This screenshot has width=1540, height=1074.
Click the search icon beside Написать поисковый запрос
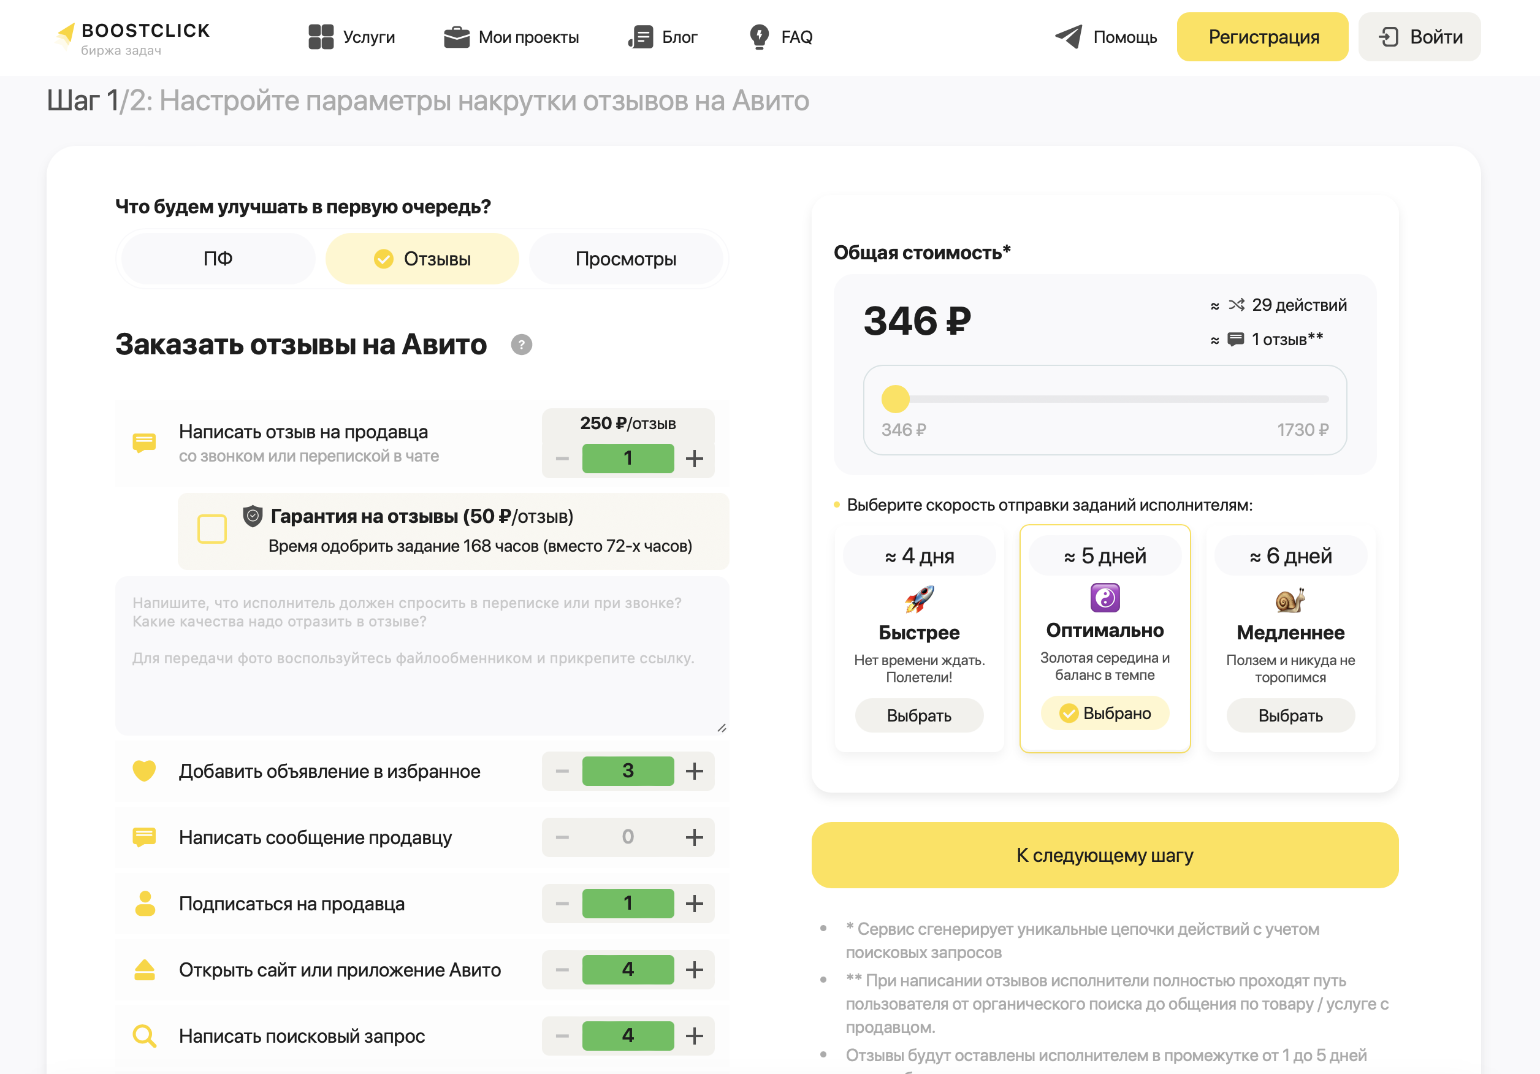click(x=144, y=1037)
